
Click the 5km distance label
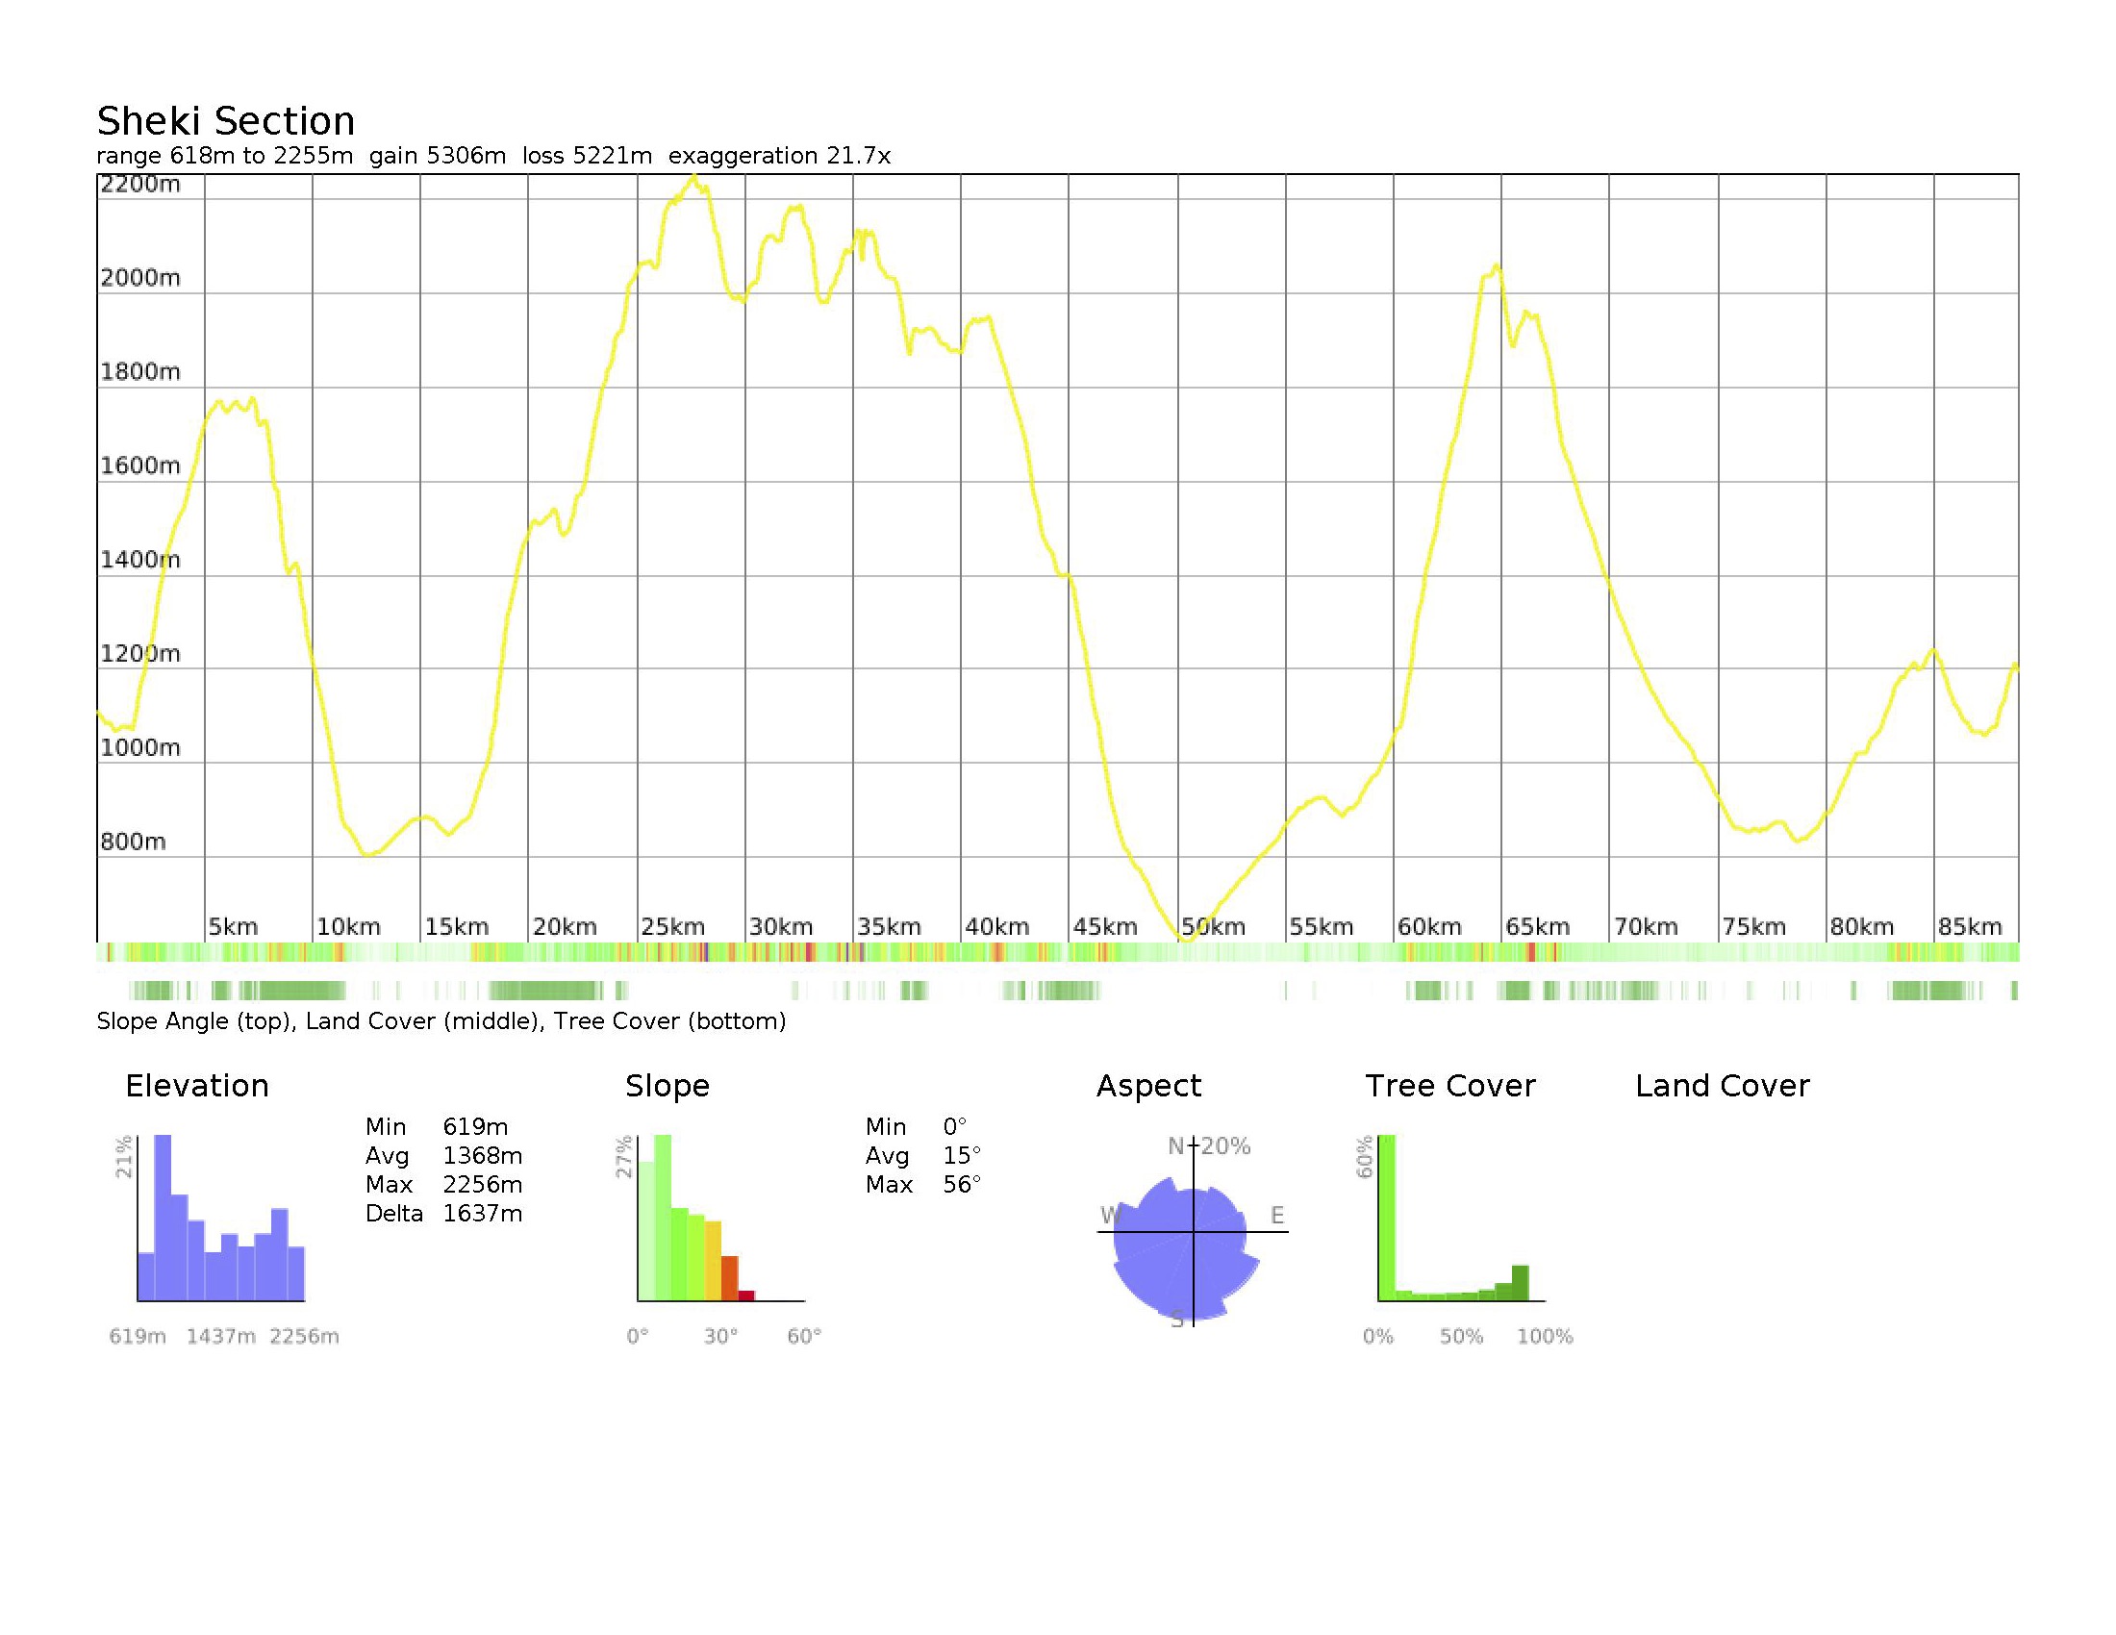tap(234, 927)
